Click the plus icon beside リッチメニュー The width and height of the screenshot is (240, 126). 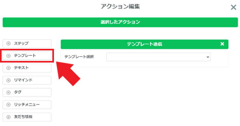[8, 105]
